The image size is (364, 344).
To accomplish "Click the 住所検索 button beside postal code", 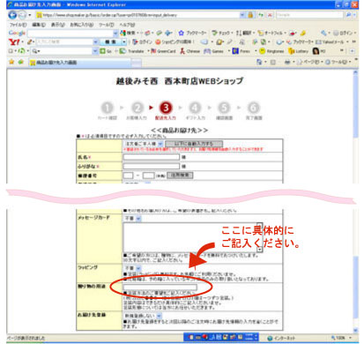I will click(180, 176).
